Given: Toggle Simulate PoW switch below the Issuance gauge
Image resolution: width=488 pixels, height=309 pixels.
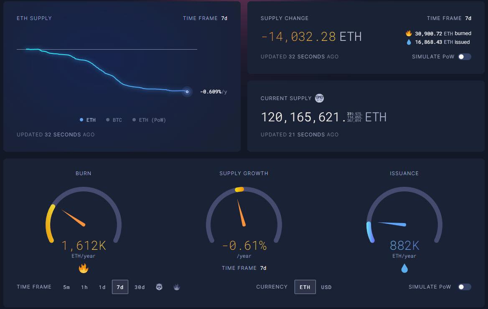Looking at the screenshot, I should 464,287.
